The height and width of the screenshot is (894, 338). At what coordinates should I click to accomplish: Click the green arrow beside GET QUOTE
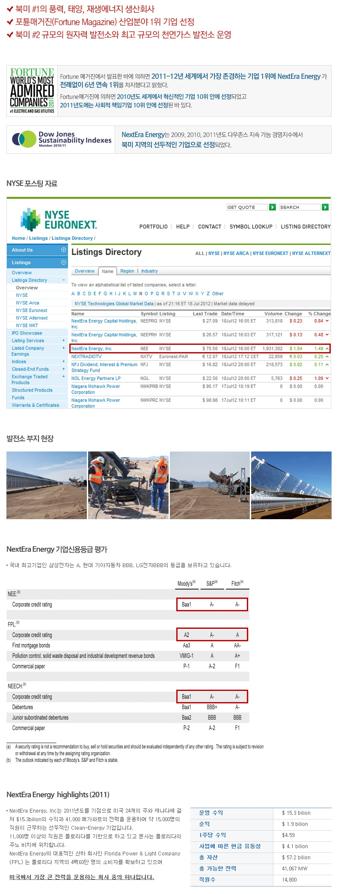pyautogui.click(x=273, y=207)
